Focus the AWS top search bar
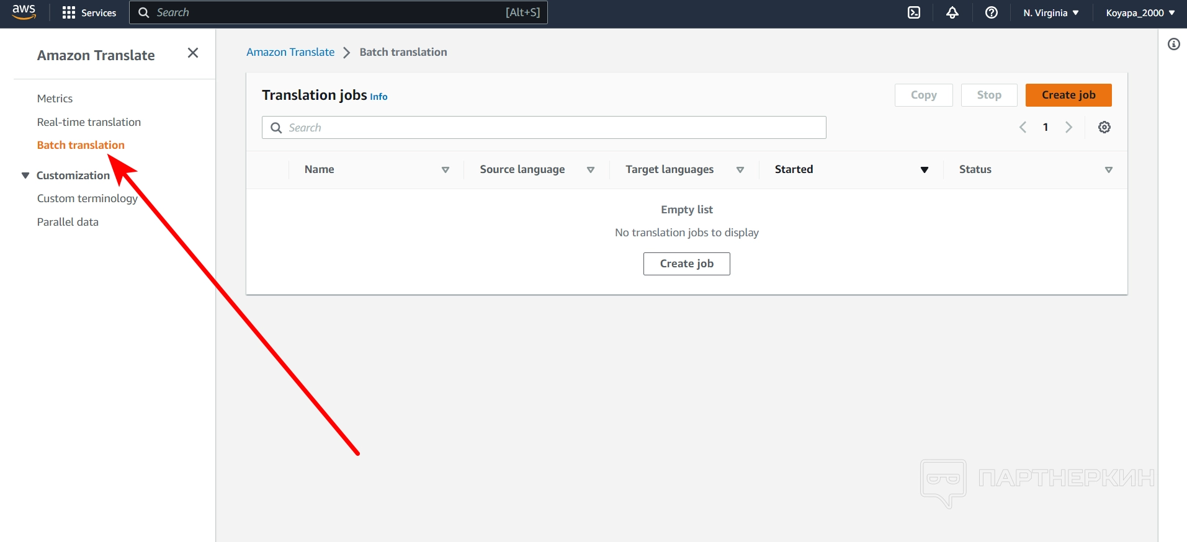The width and height of the screenshot is (1187, 542). (338, 12)
